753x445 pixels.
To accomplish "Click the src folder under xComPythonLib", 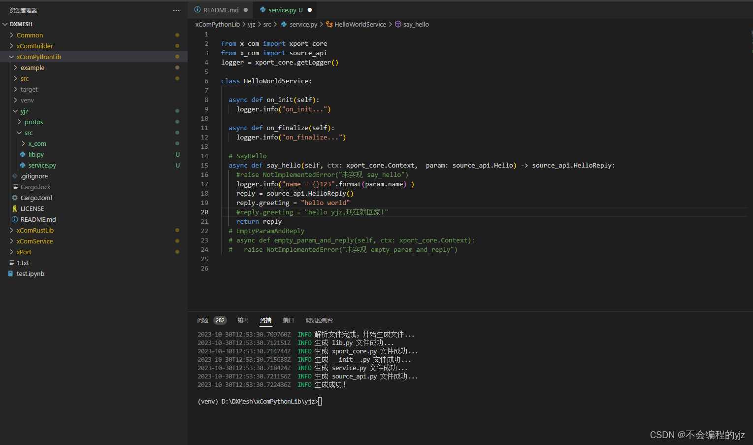I will coord(25,78).
